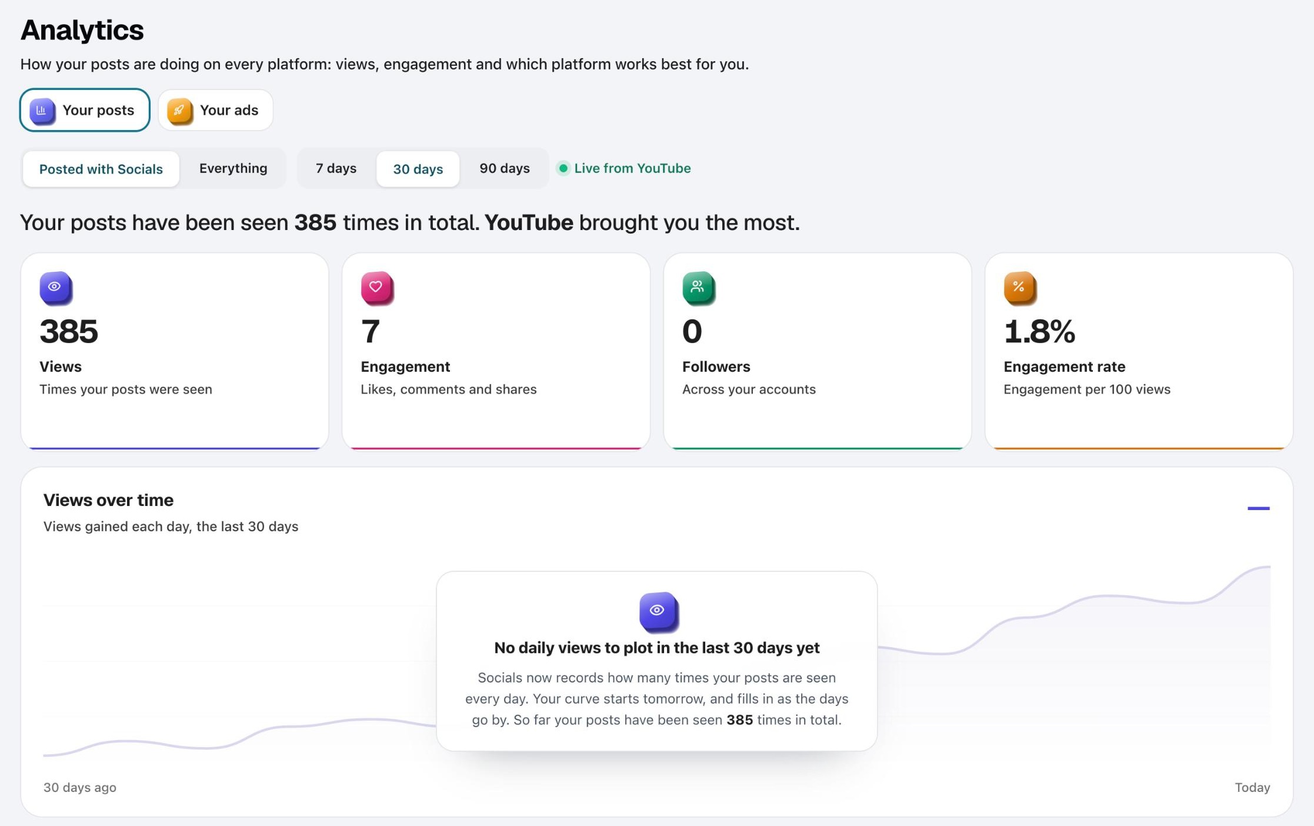1314x826 pixels.
Task: Click the '30 days ago' axis label
Action: tap(80, 787)
